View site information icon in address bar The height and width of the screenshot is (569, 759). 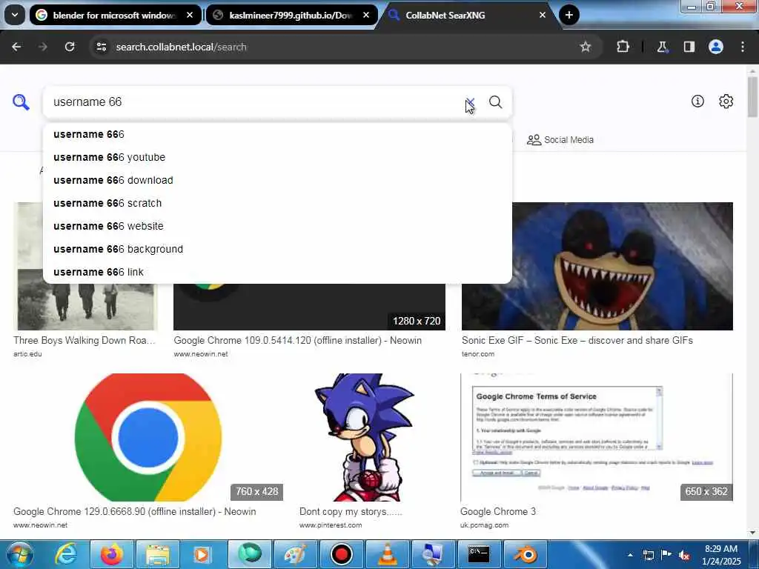(x=101, y=47)
